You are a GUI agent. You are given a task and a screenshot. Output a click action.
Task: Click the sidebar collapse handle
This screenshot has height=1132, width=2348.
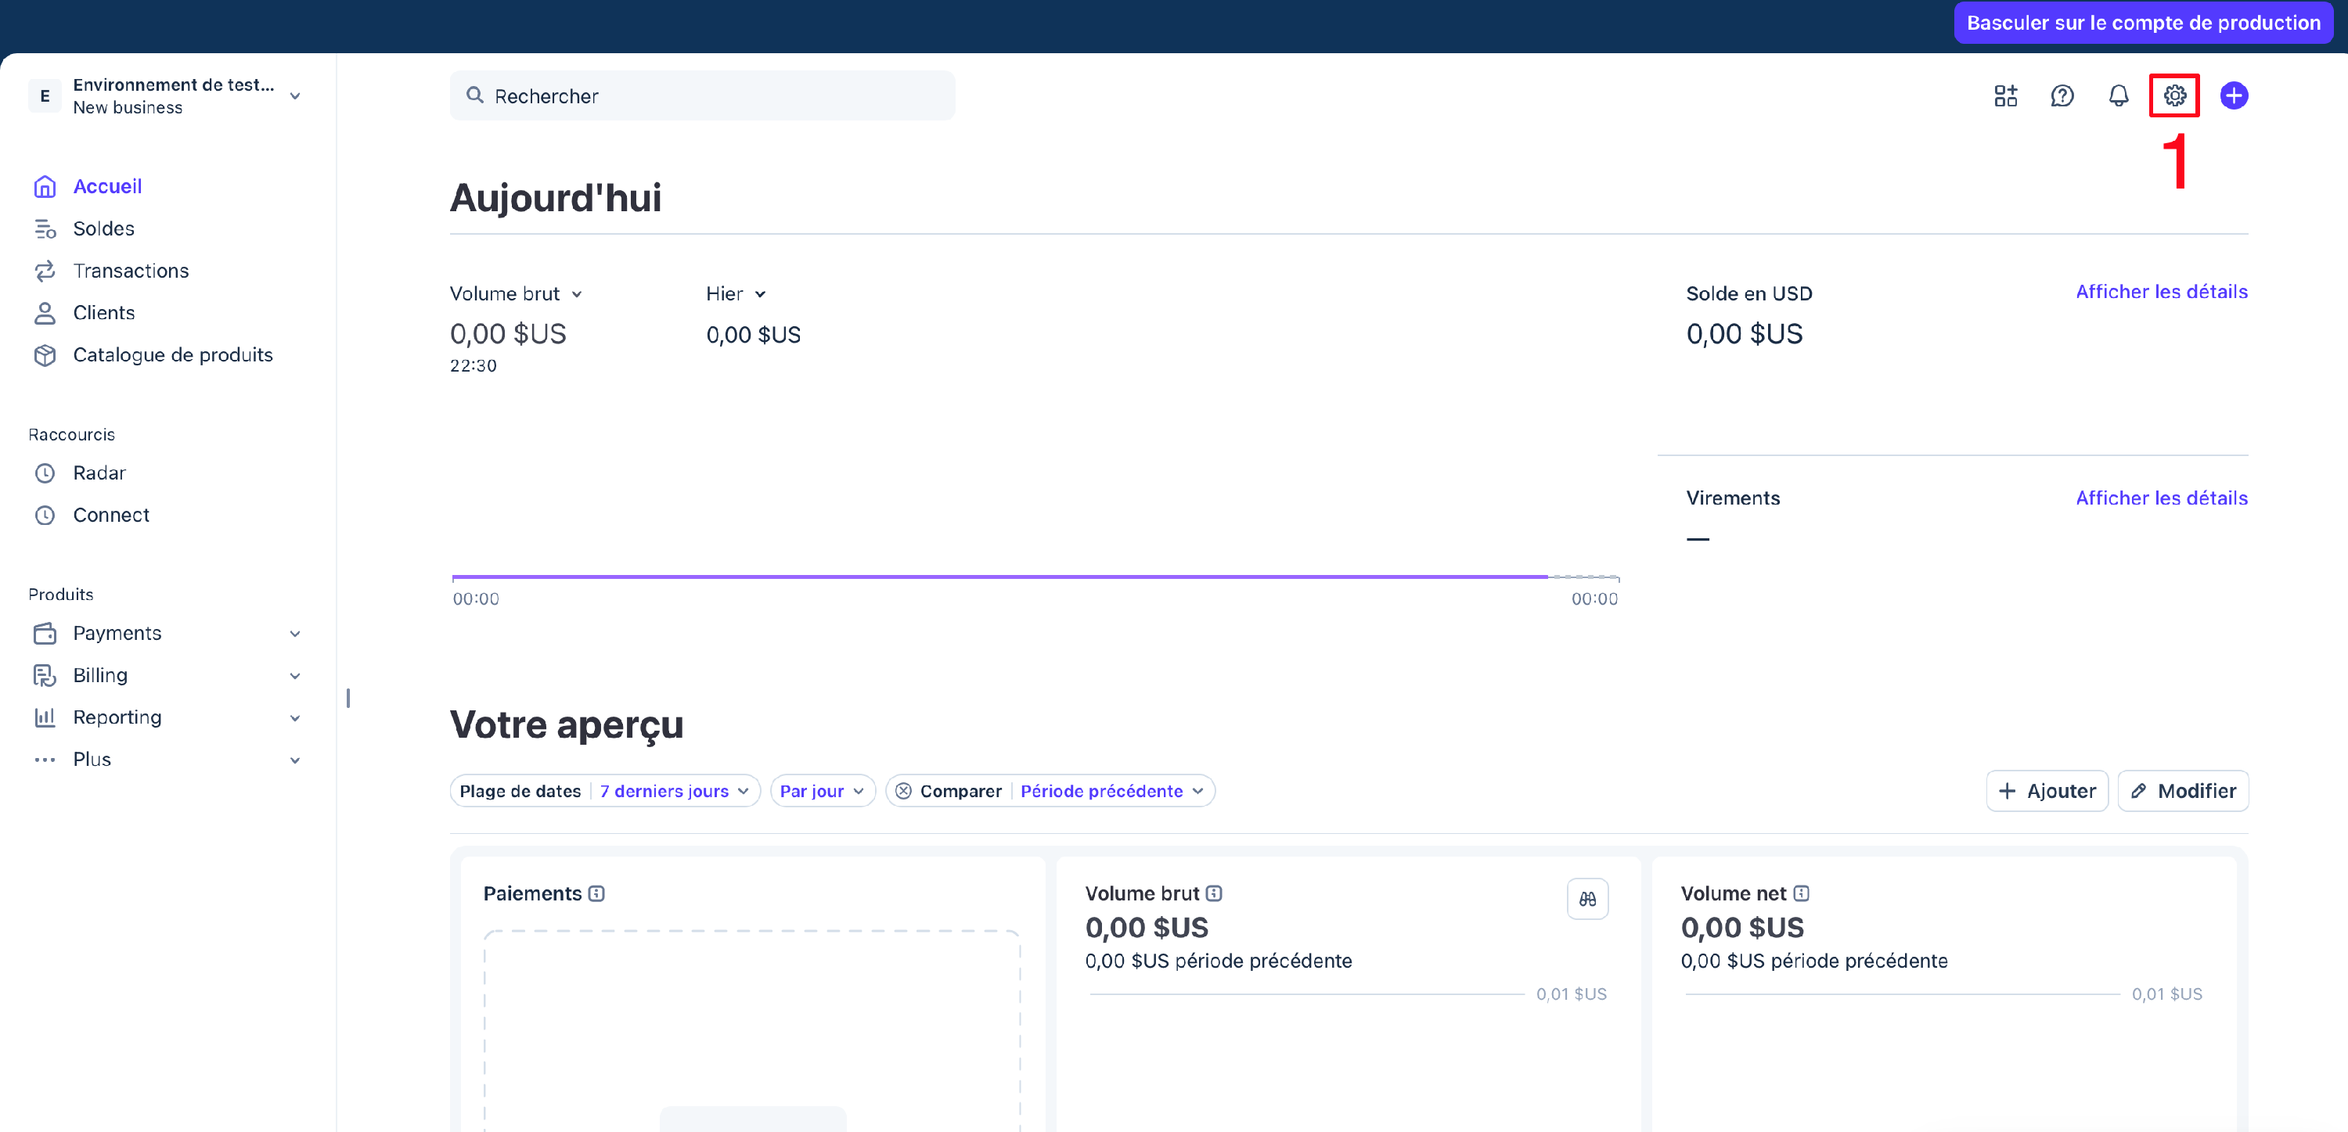pyautogui.click(x=348, y=698)
